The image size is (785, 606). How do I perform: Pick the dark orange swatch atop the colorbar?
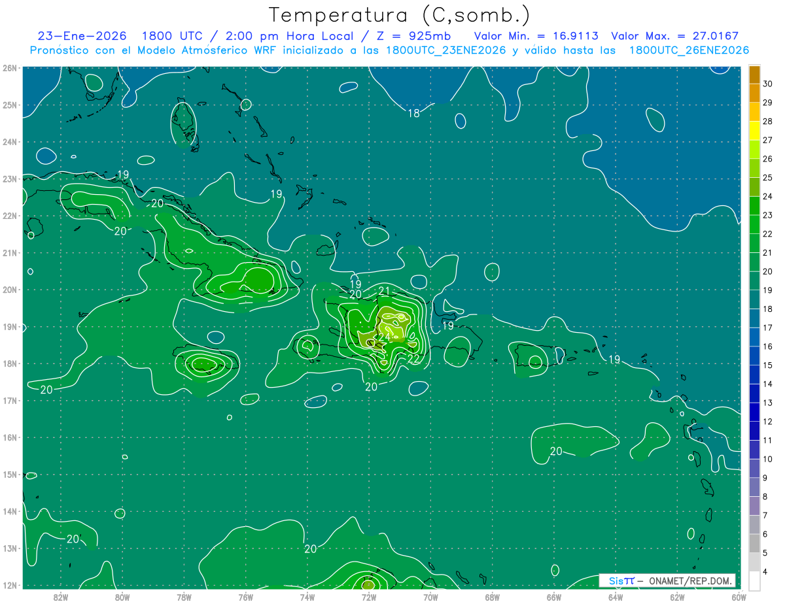[x=754, y=74]
